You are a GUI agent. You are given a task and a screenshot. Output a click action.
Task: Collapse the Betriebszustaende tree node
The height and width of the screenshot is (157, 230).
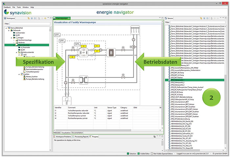[16, 52]
